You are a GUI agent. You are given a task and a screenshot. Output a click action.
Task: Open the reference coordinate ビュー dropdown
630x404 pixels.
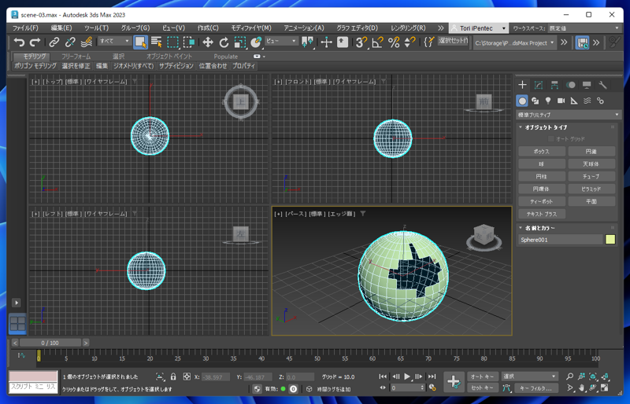pos(281,41)
